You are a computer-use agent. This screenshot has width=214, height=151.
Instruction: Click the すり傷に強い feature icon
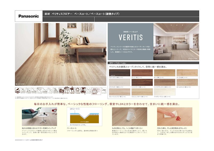pyautogui.click(x=72, y=91)
